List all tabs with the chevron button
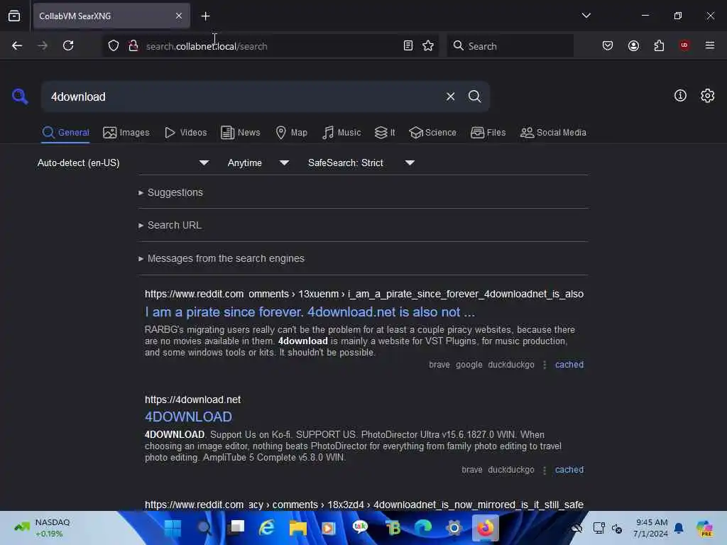Screen dimensions: 727x545 click(x=586, y=16)
